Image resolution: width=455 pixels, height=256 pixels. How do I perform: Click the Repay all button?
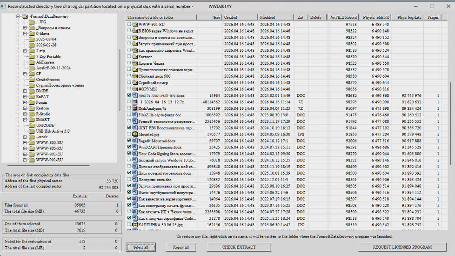(181, 247)
